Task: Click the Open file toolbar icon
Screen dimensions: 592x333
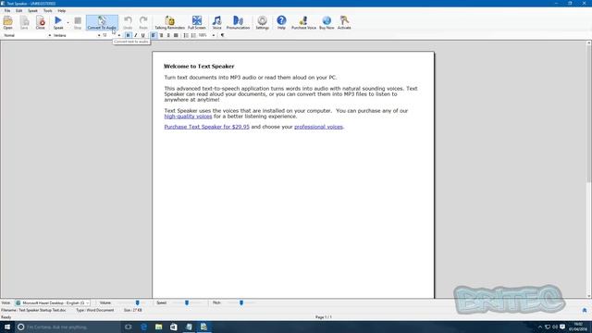Action: coord(8,22)
